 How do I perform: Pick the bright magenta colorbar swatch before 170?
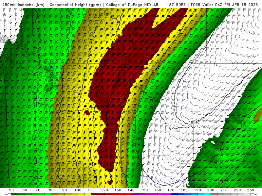click(168, 194)
